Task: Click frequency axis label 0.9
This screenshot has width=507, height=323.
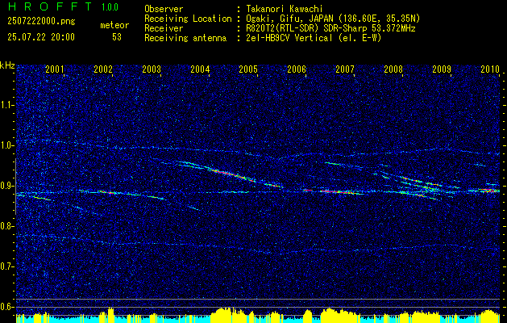Action: 6,186
